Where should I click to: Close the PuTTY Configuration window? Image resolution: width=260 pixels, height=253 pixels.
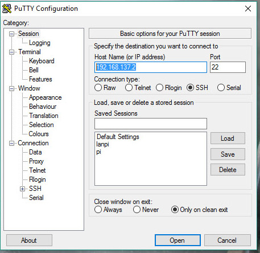[x=248, y=9]
